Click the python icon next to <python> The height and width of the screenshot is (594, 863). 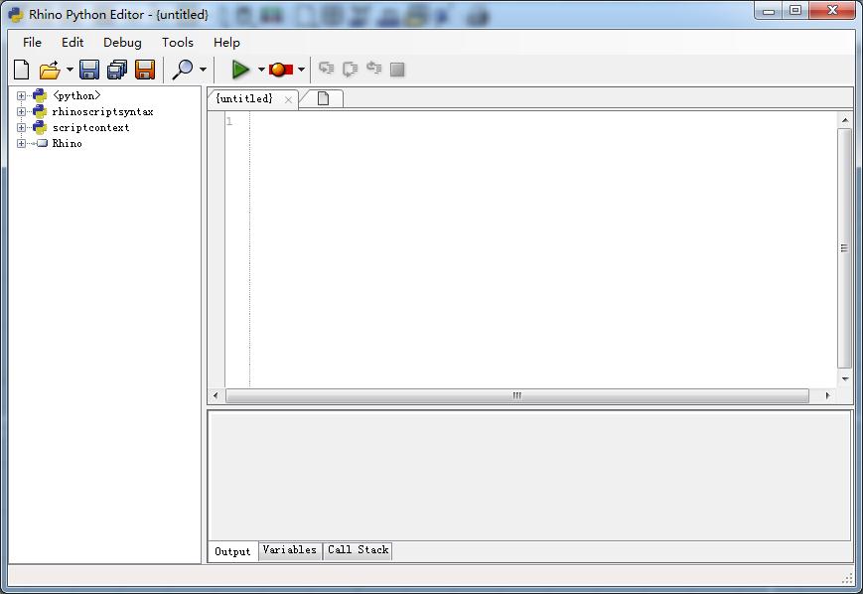coord(40,95)
